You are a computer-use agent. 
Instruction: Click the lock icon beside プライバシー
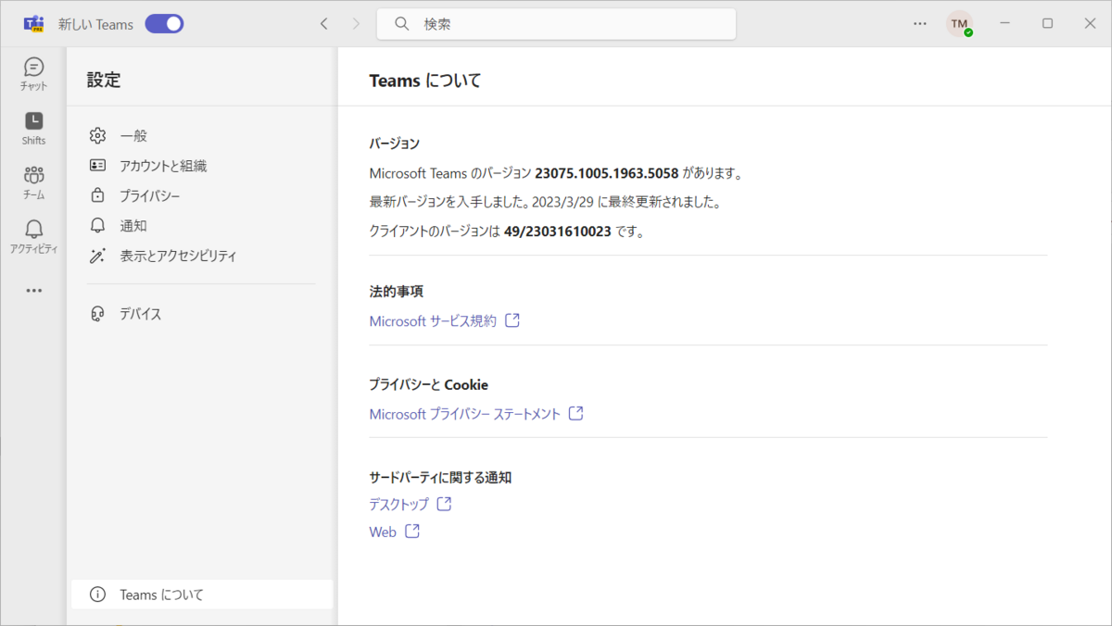coord(97,195)
